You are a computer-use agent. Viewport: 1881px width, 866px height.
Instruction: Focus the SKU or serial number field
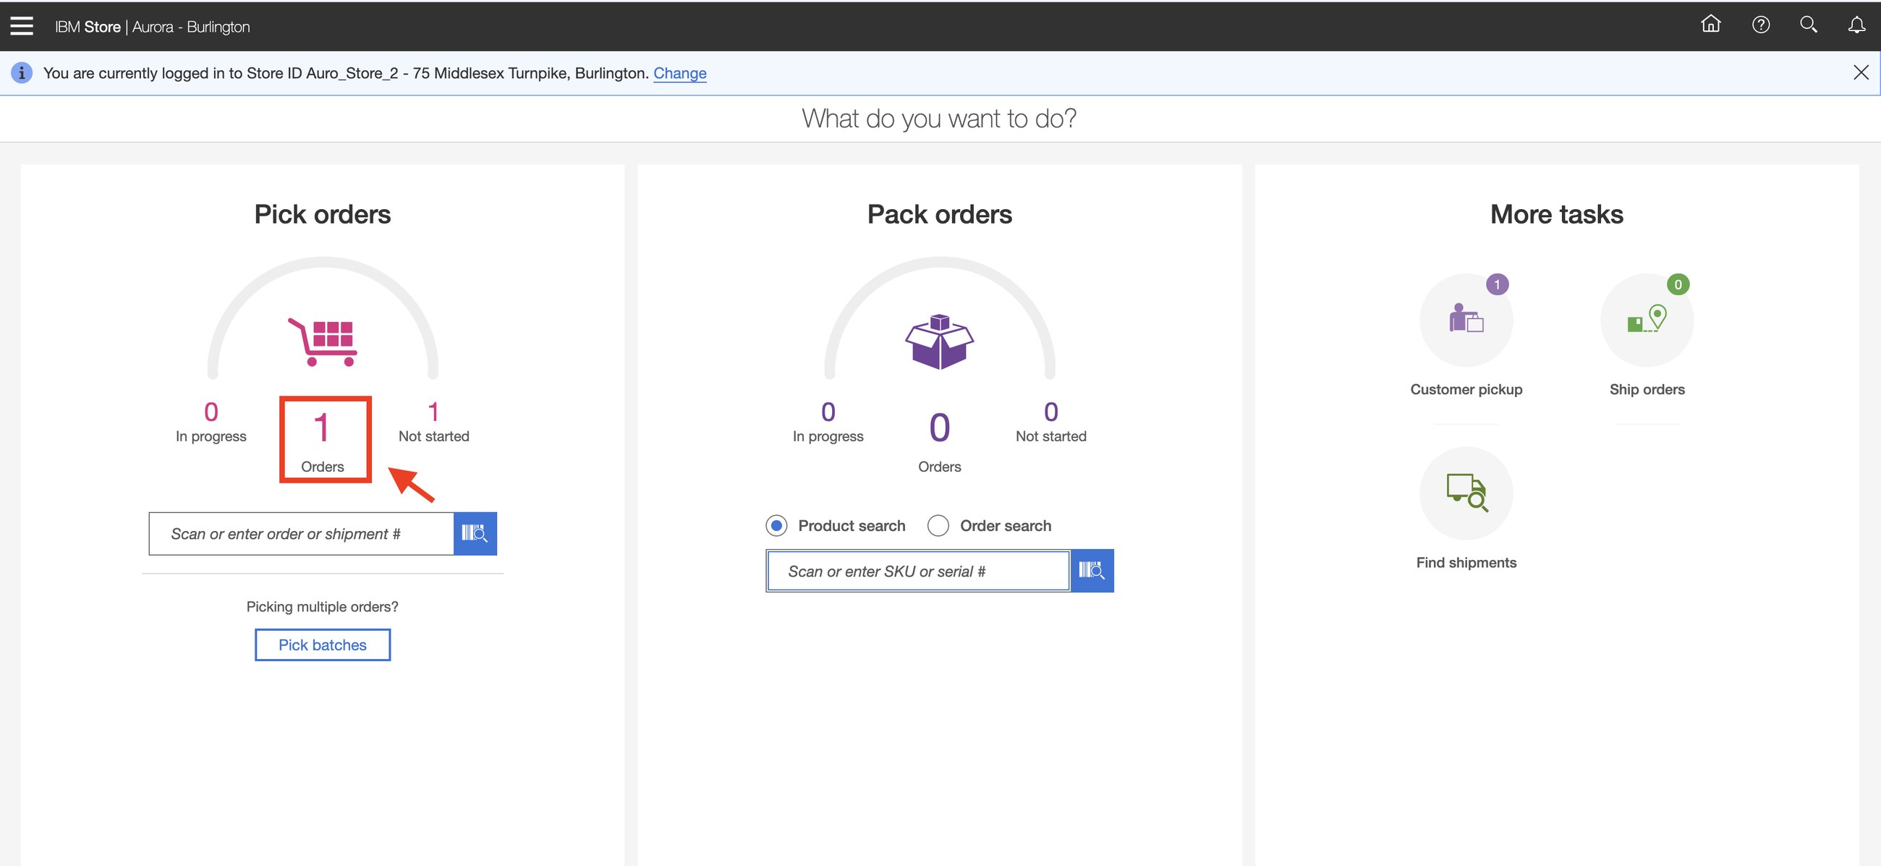[918, 571]
